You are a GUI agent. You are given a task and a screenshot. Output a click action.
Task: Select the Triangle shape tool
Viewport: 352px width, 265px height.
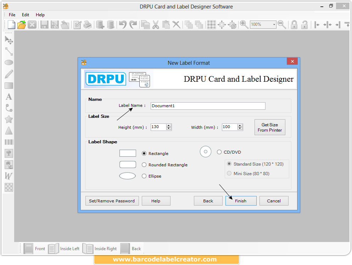tap(9, 131)
